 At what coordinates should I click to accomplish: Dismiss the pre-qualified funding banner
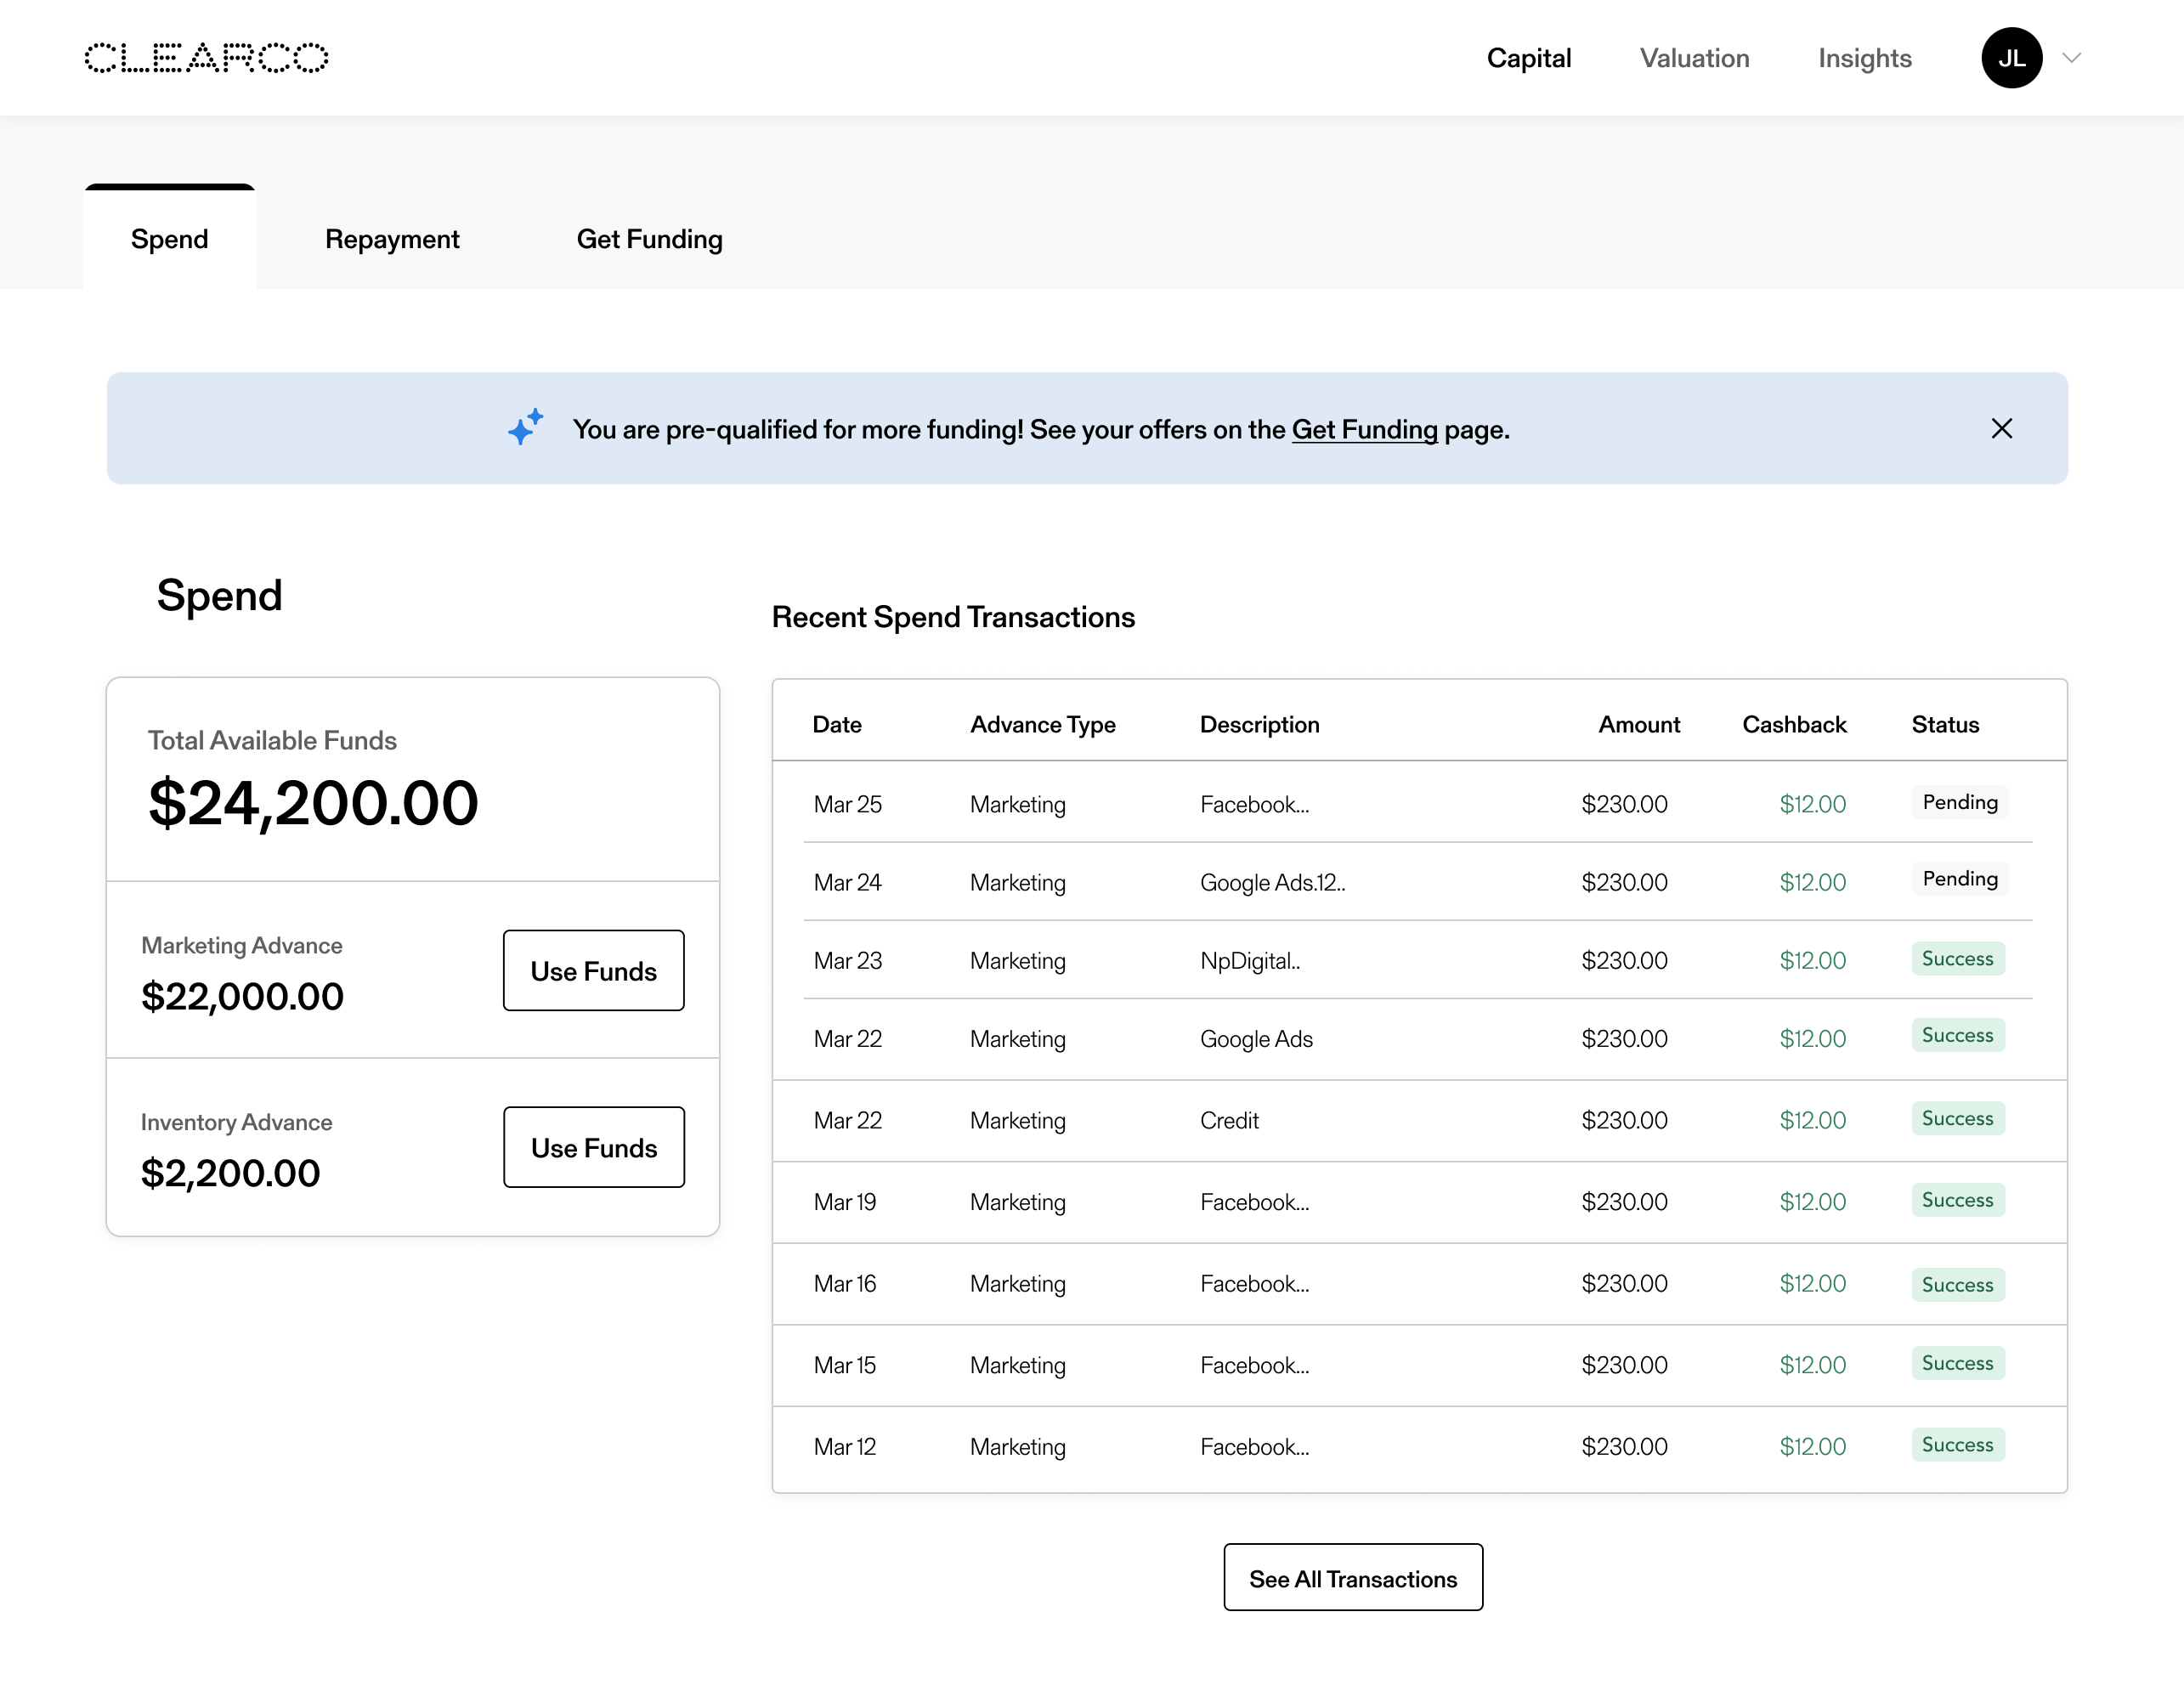click(x=2001, y=429)
